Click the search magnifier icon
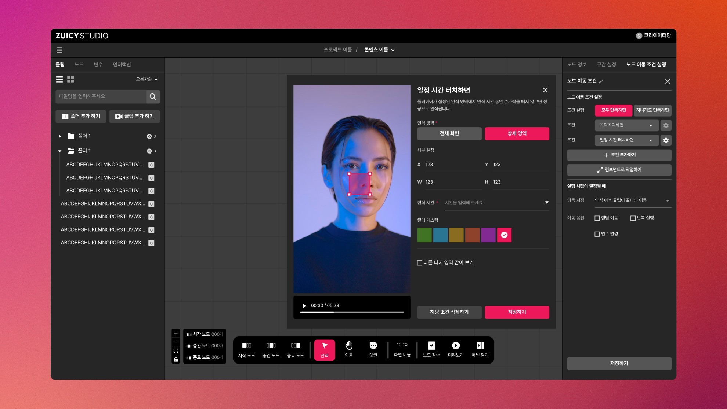 click(153, 97)
